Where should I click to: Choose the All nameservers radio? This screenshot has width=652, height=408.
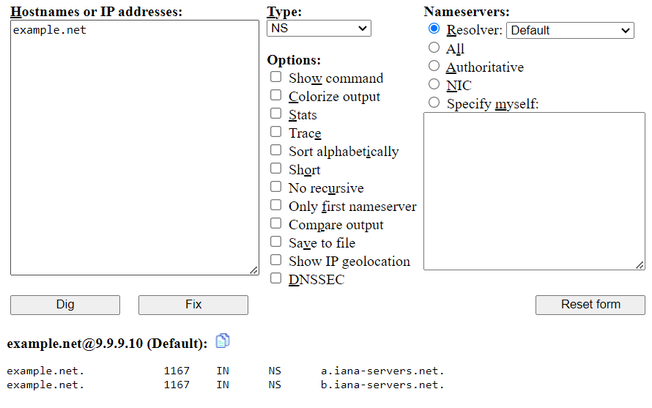point(434,48)
